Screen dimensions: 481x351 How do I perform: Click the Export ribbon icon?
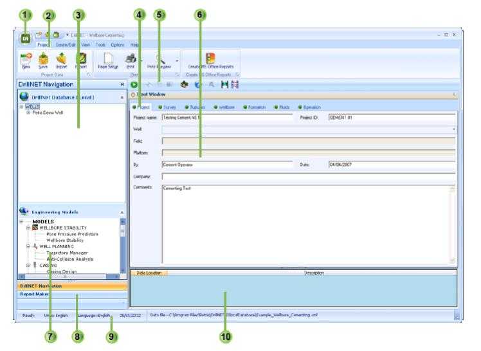pos(81,59)
